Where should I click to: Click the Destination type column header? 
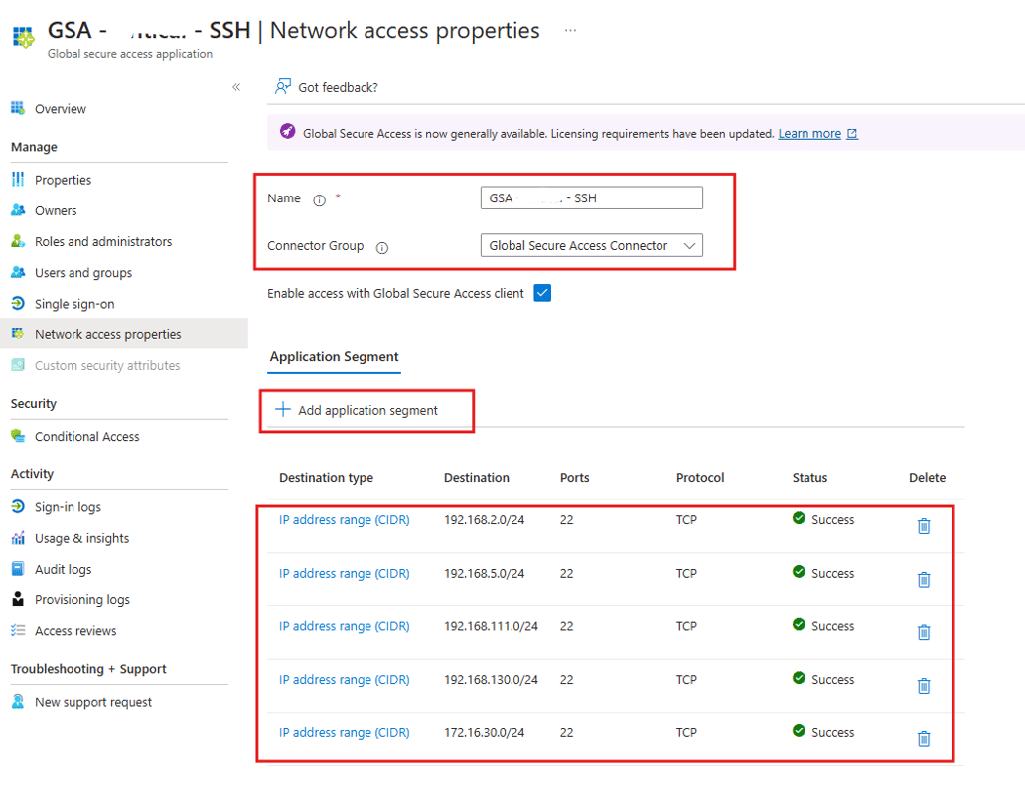pyautogui.click(x=326, y=478)
